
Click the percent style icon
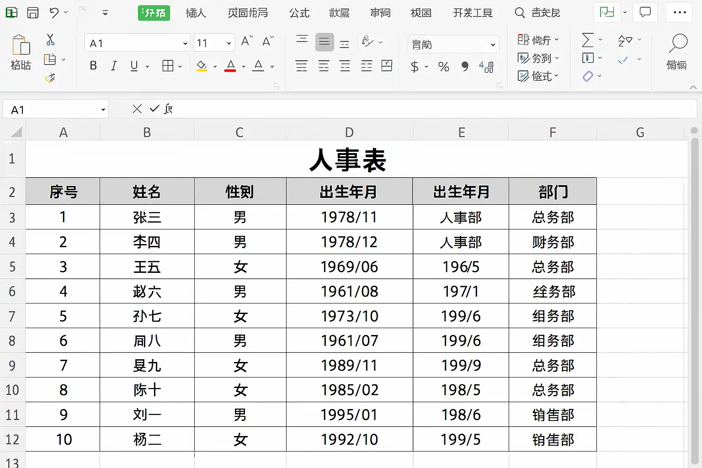pos(443,67)
